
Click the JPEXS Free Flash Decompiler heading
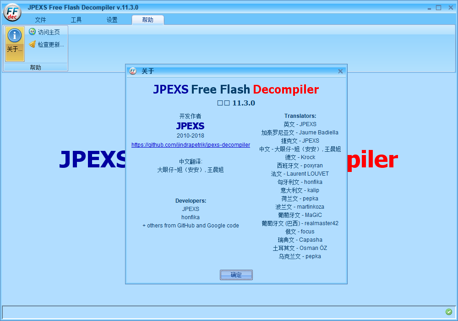[236, 89]
